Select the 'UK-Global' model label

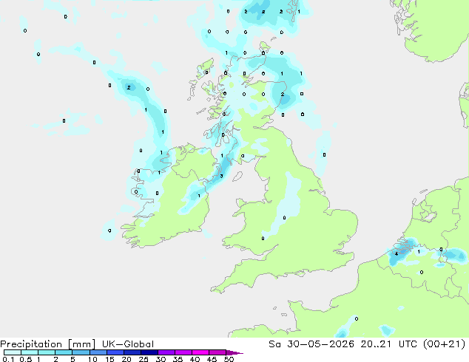click(x=128, y=344)
